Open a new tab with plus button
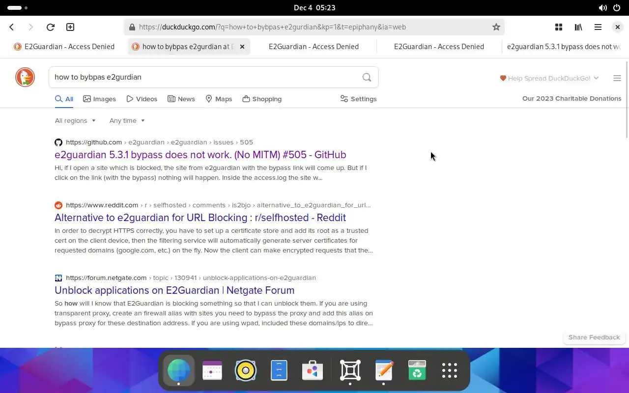The width and height of the screenshot is (629, 393). pos(70,27)
